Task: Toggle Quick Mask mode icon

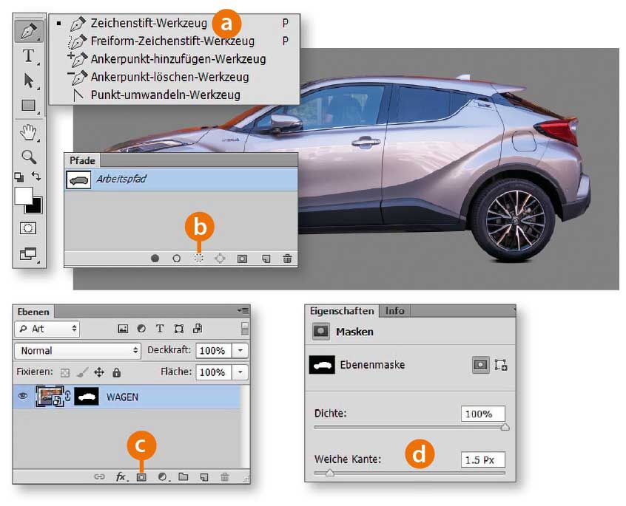Action: 28,228
